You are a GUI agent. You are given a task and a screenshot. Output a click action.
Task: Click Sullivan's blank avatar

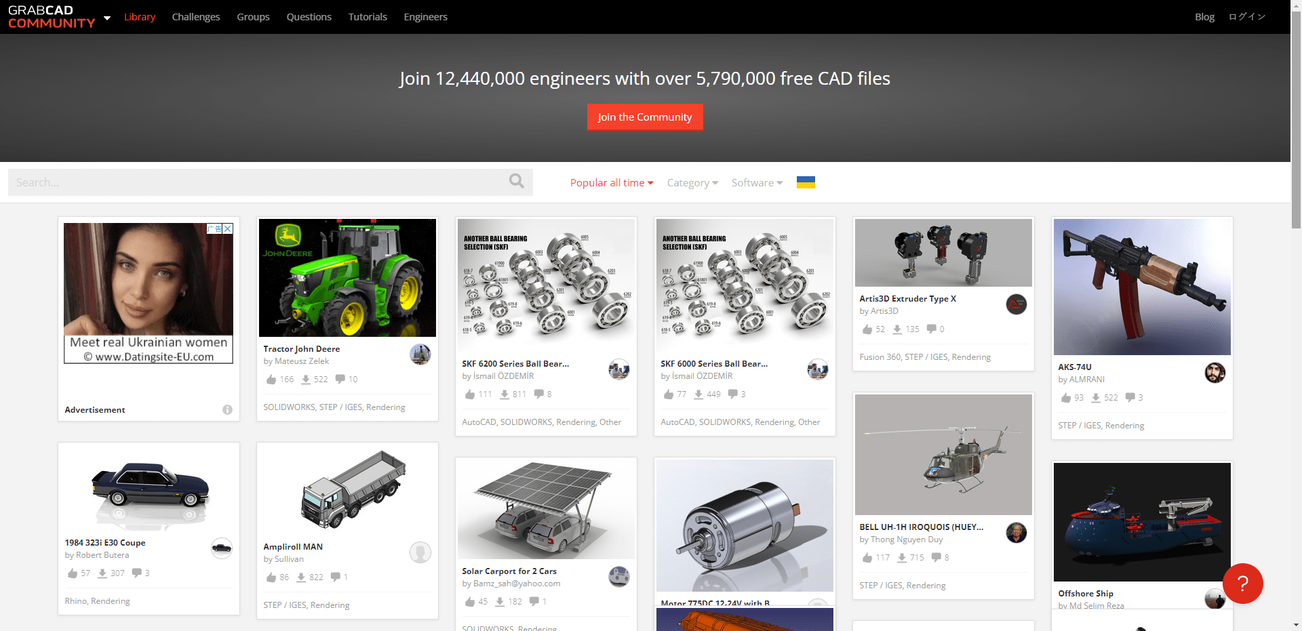(x=420, y=552)
